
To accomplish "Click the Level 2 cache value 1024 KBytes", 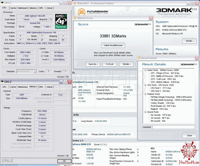I will (59, 60).
